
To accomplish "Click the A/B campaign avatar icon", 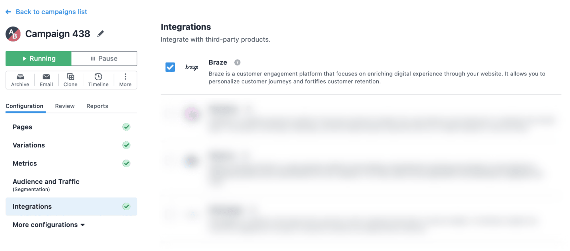I will [x=13, y=34].
